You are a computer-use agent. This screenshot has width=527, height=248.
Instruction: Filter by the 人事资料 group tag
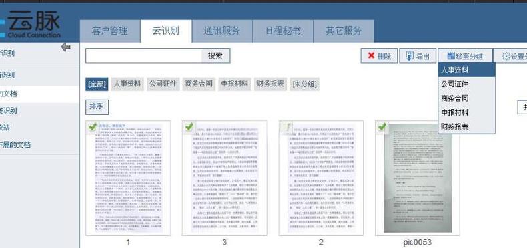tap(127, 84)
